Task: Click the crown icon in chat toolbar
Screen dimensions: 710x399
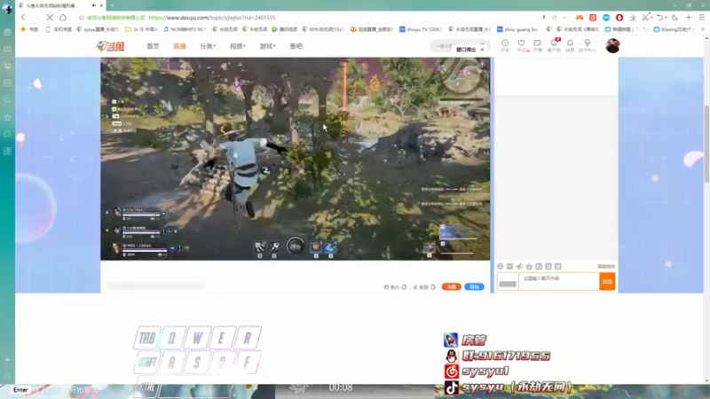Action: 529,267
